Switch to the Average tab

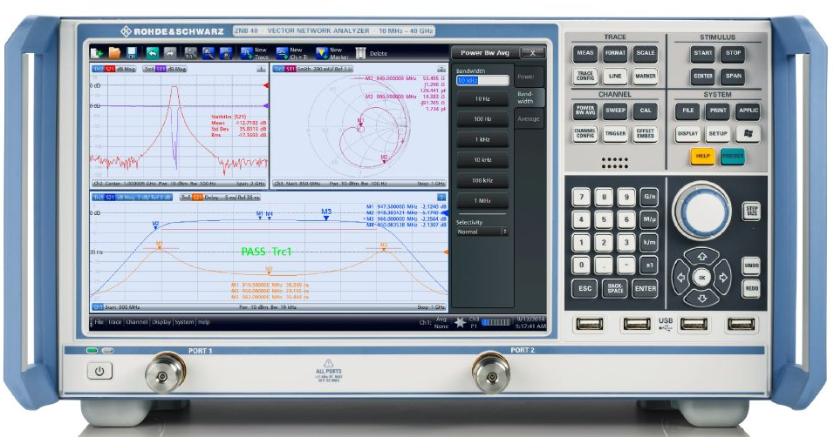529,119
